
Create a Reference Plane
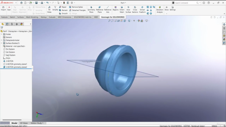[100, 10]
